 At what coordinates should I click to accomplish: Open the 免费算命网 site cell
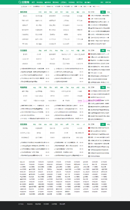click(52, 21)
